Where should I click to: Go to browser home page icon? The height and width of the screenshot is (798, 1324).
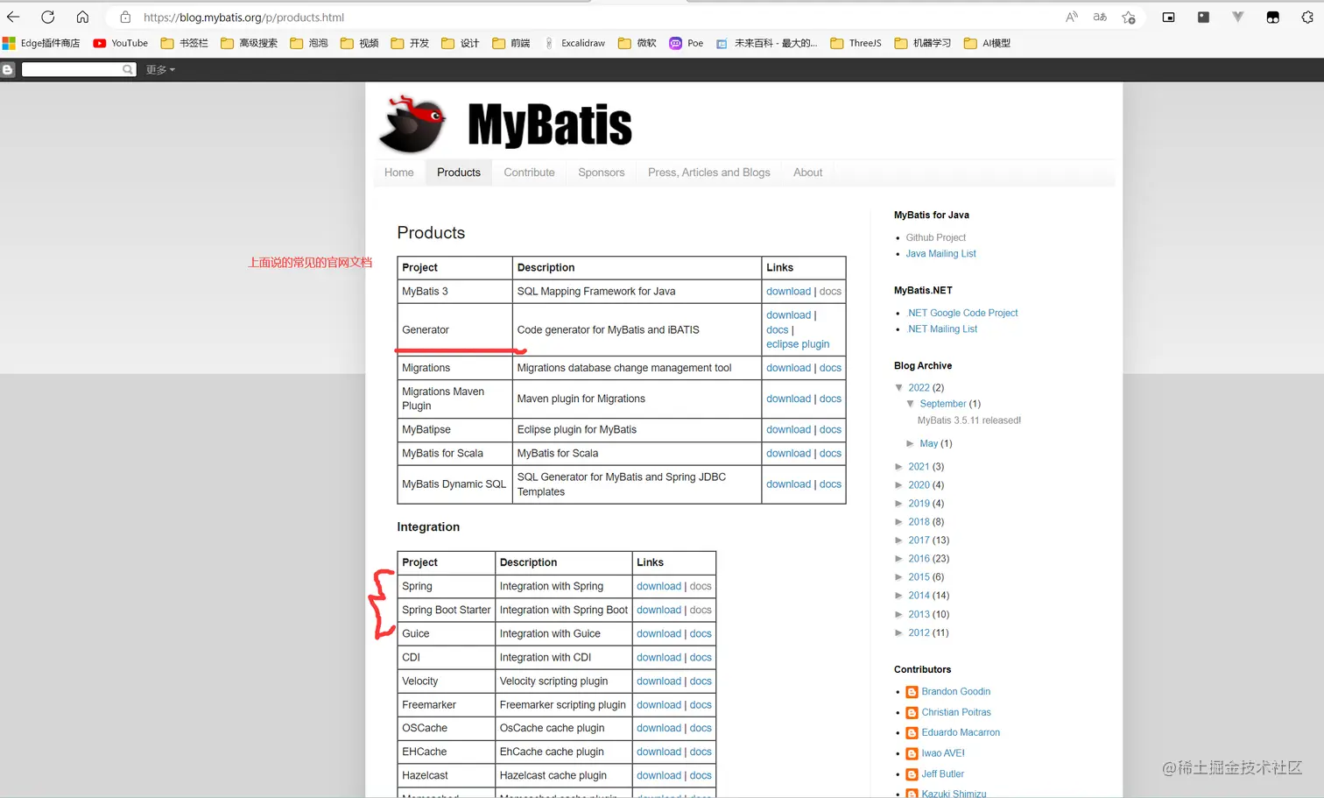[x=82, y=17]
